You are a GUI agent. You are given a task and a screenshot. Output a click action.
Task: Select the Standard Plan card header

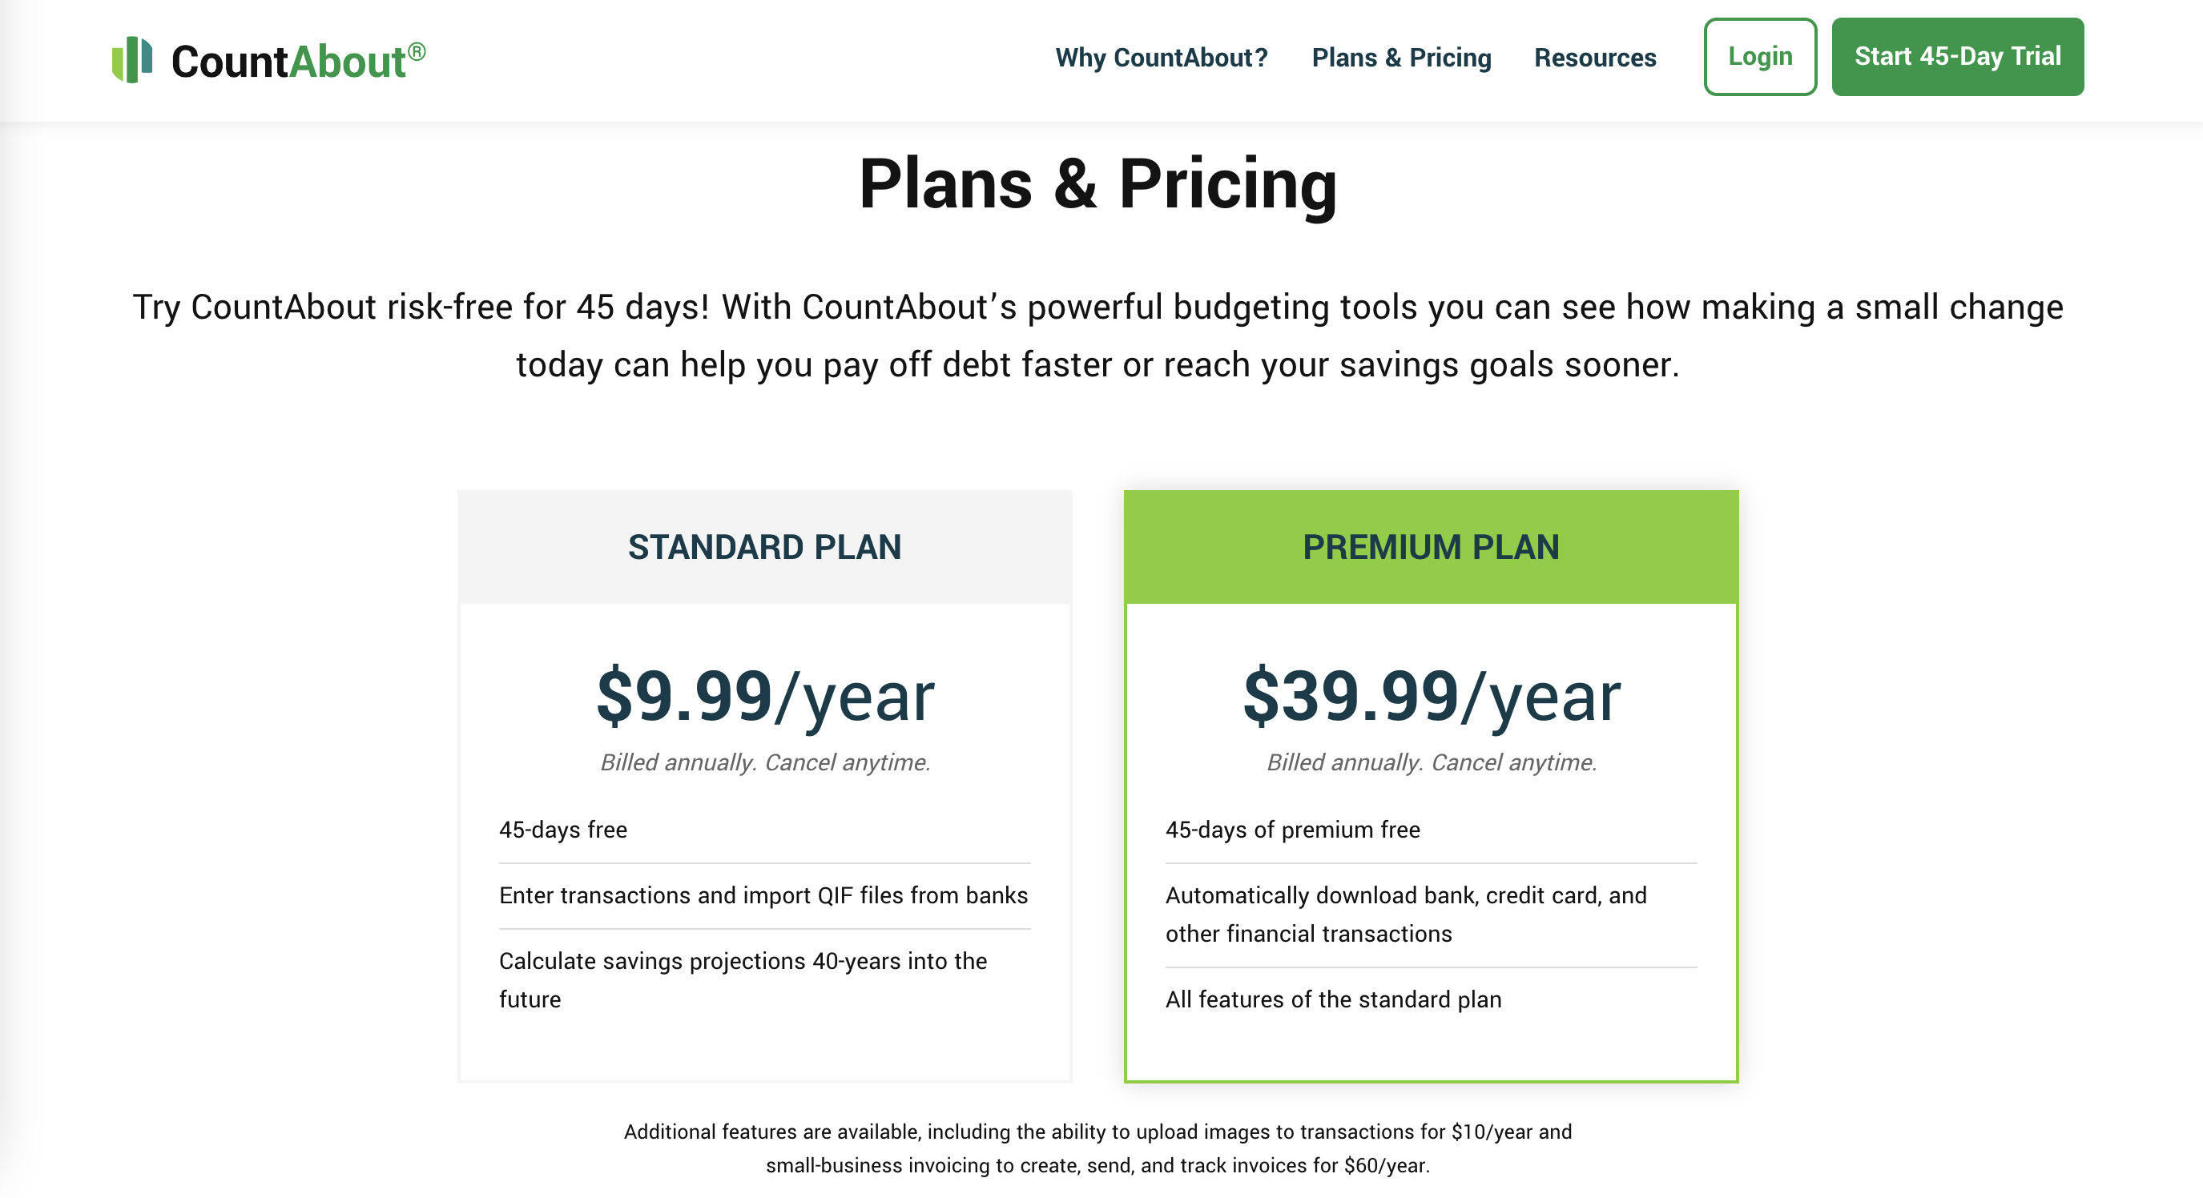pos(763,547)
